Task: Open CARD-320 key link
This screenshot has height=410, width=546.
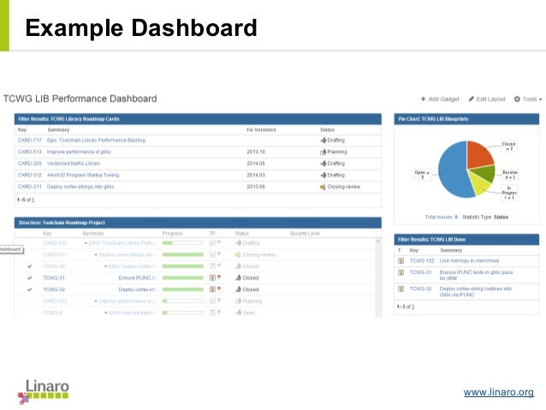Action: (30, 163)
